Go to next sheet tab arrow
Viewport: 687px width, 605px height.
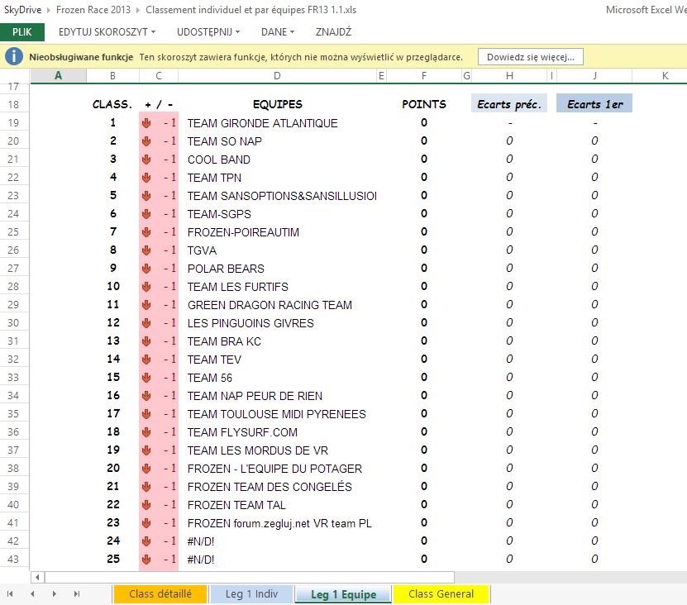click(x=55, y=594)
